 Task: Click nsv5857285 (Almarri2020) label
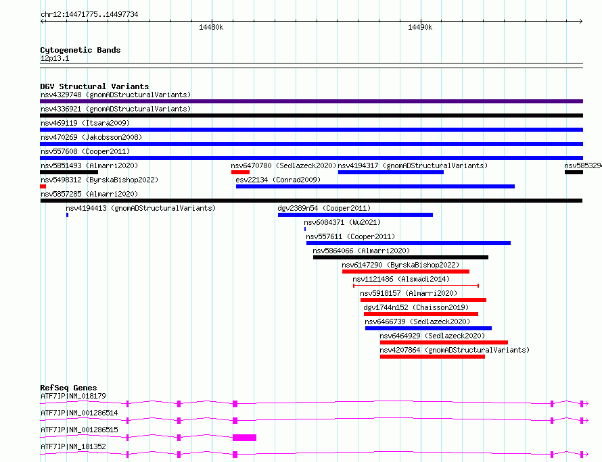pos(89,194)
